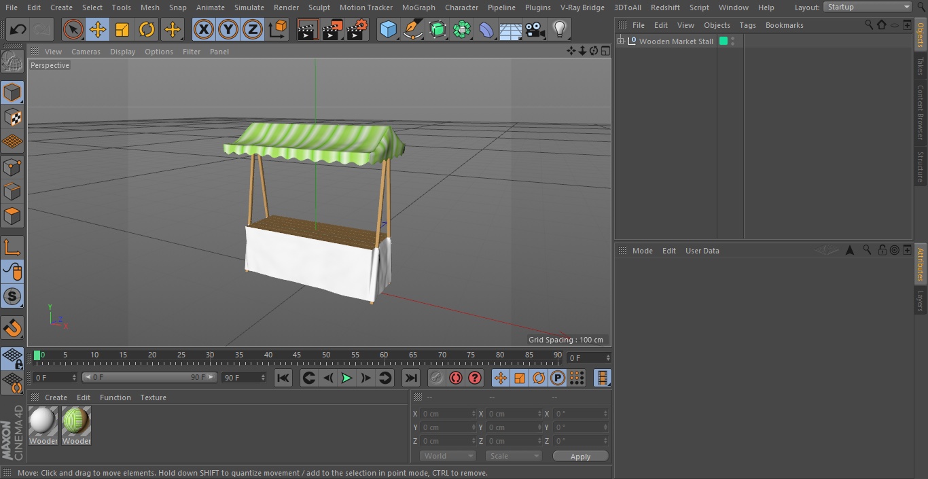Click the Undo arrow icon
The width and height of the screenshot is (928, 479).
click(x=18, y=29)
